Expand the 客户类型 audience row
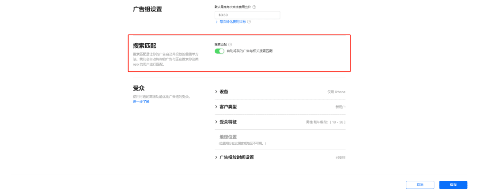477x195 pixels. (x=228, y=107)
